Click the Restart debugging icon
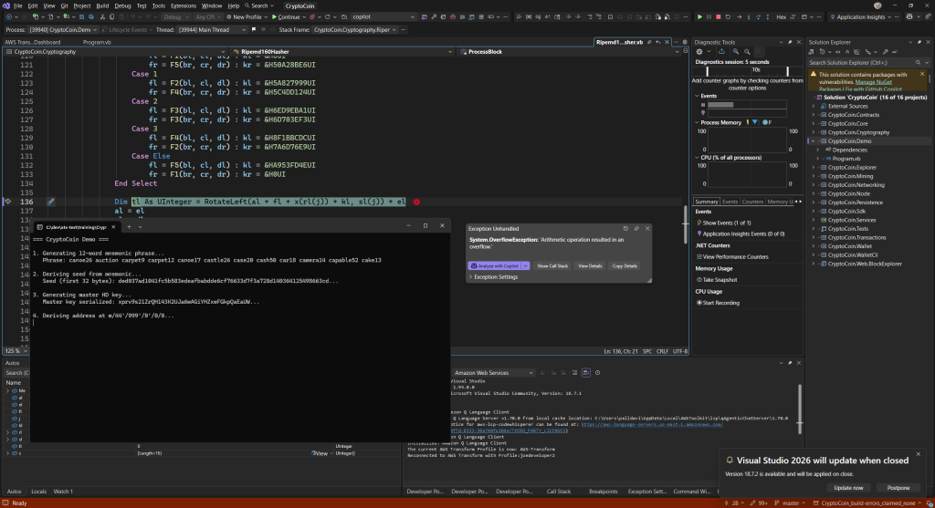The image size is (935, 508). (728, 17)
